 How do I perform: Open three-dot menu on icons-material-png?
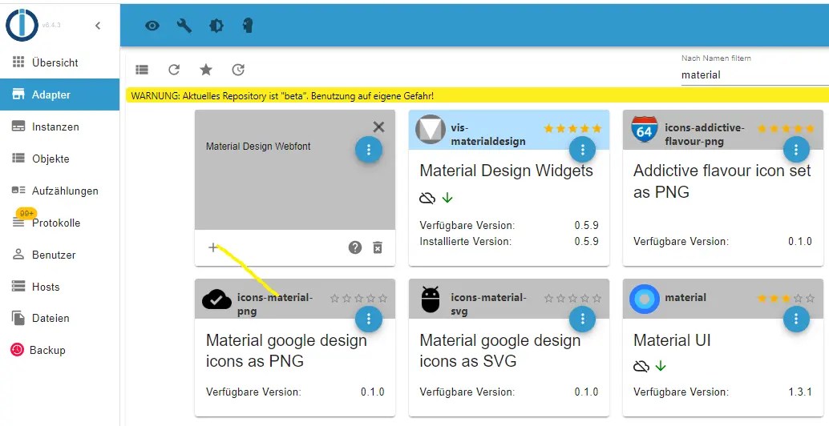pos(369,319)
